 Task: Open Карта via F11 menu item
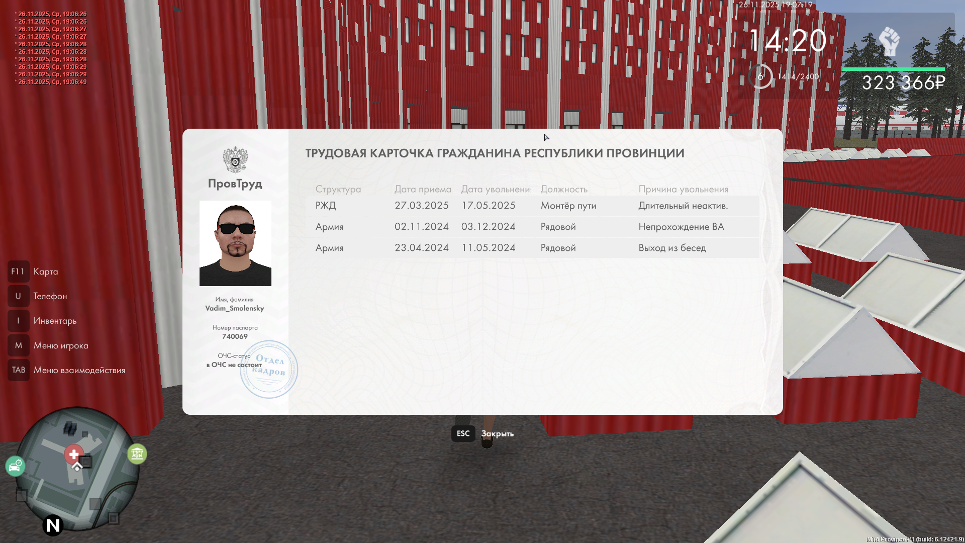(45, 271)
